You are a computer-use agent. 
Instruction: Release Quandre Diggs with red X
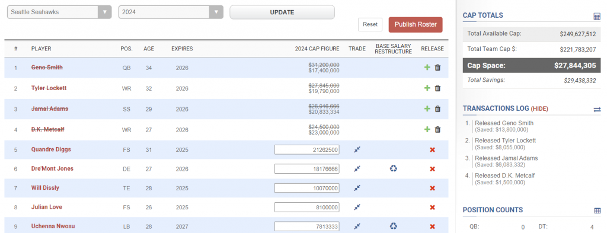(432, 149)
